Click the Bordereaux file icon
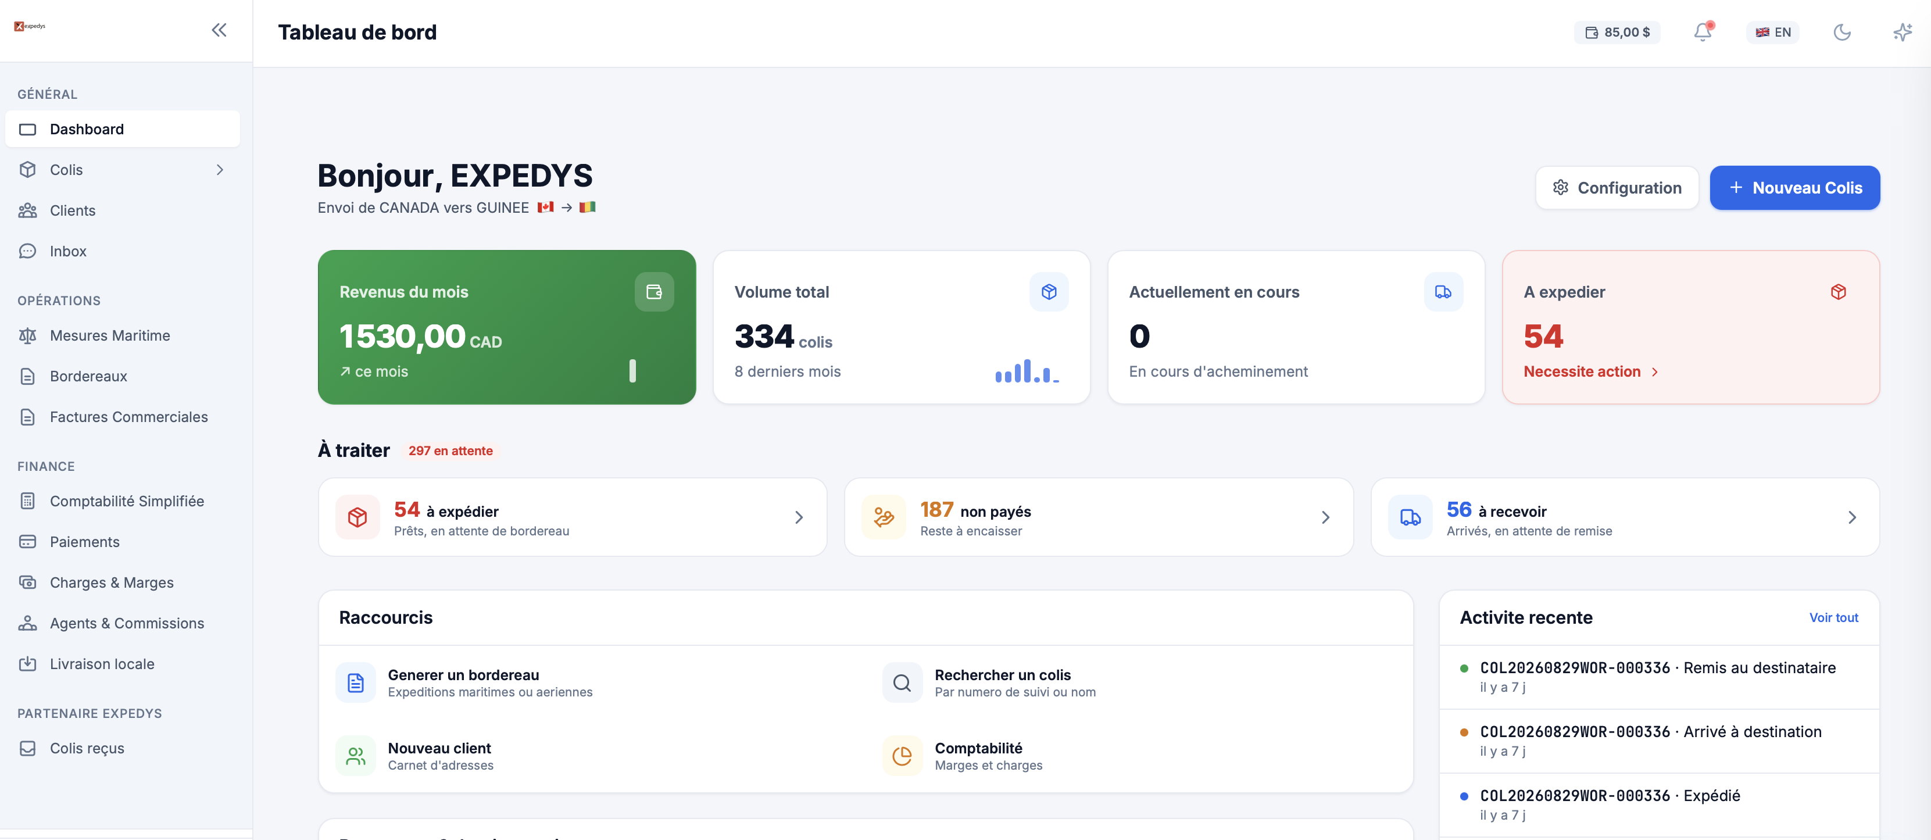Image resolution: width=1931 pixels, height=840 pixels. point(28,376)
